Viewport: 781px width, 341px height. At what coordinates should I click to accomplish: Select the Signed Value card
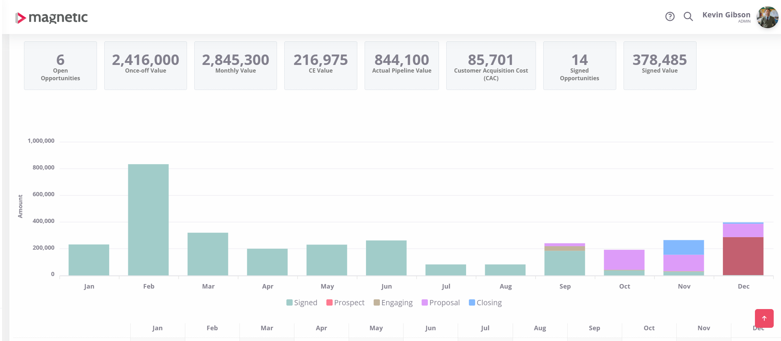[x=660, y=66]
